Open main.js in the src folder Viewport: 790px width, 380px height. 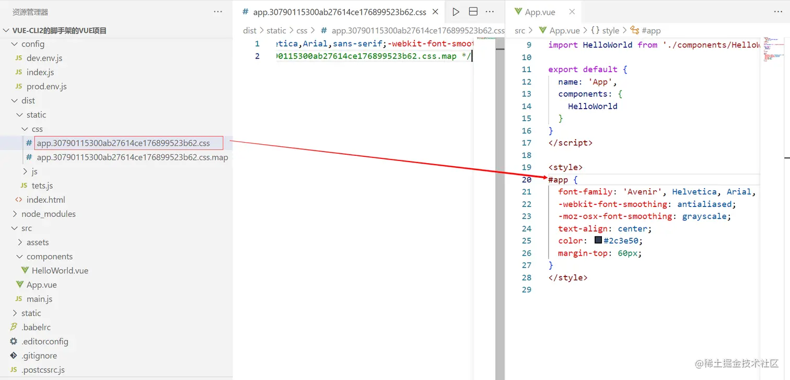[40, 299]
